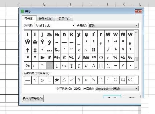Switch to the 符号栏(T) tab
The image size is (155, 114).
[64, 19]
